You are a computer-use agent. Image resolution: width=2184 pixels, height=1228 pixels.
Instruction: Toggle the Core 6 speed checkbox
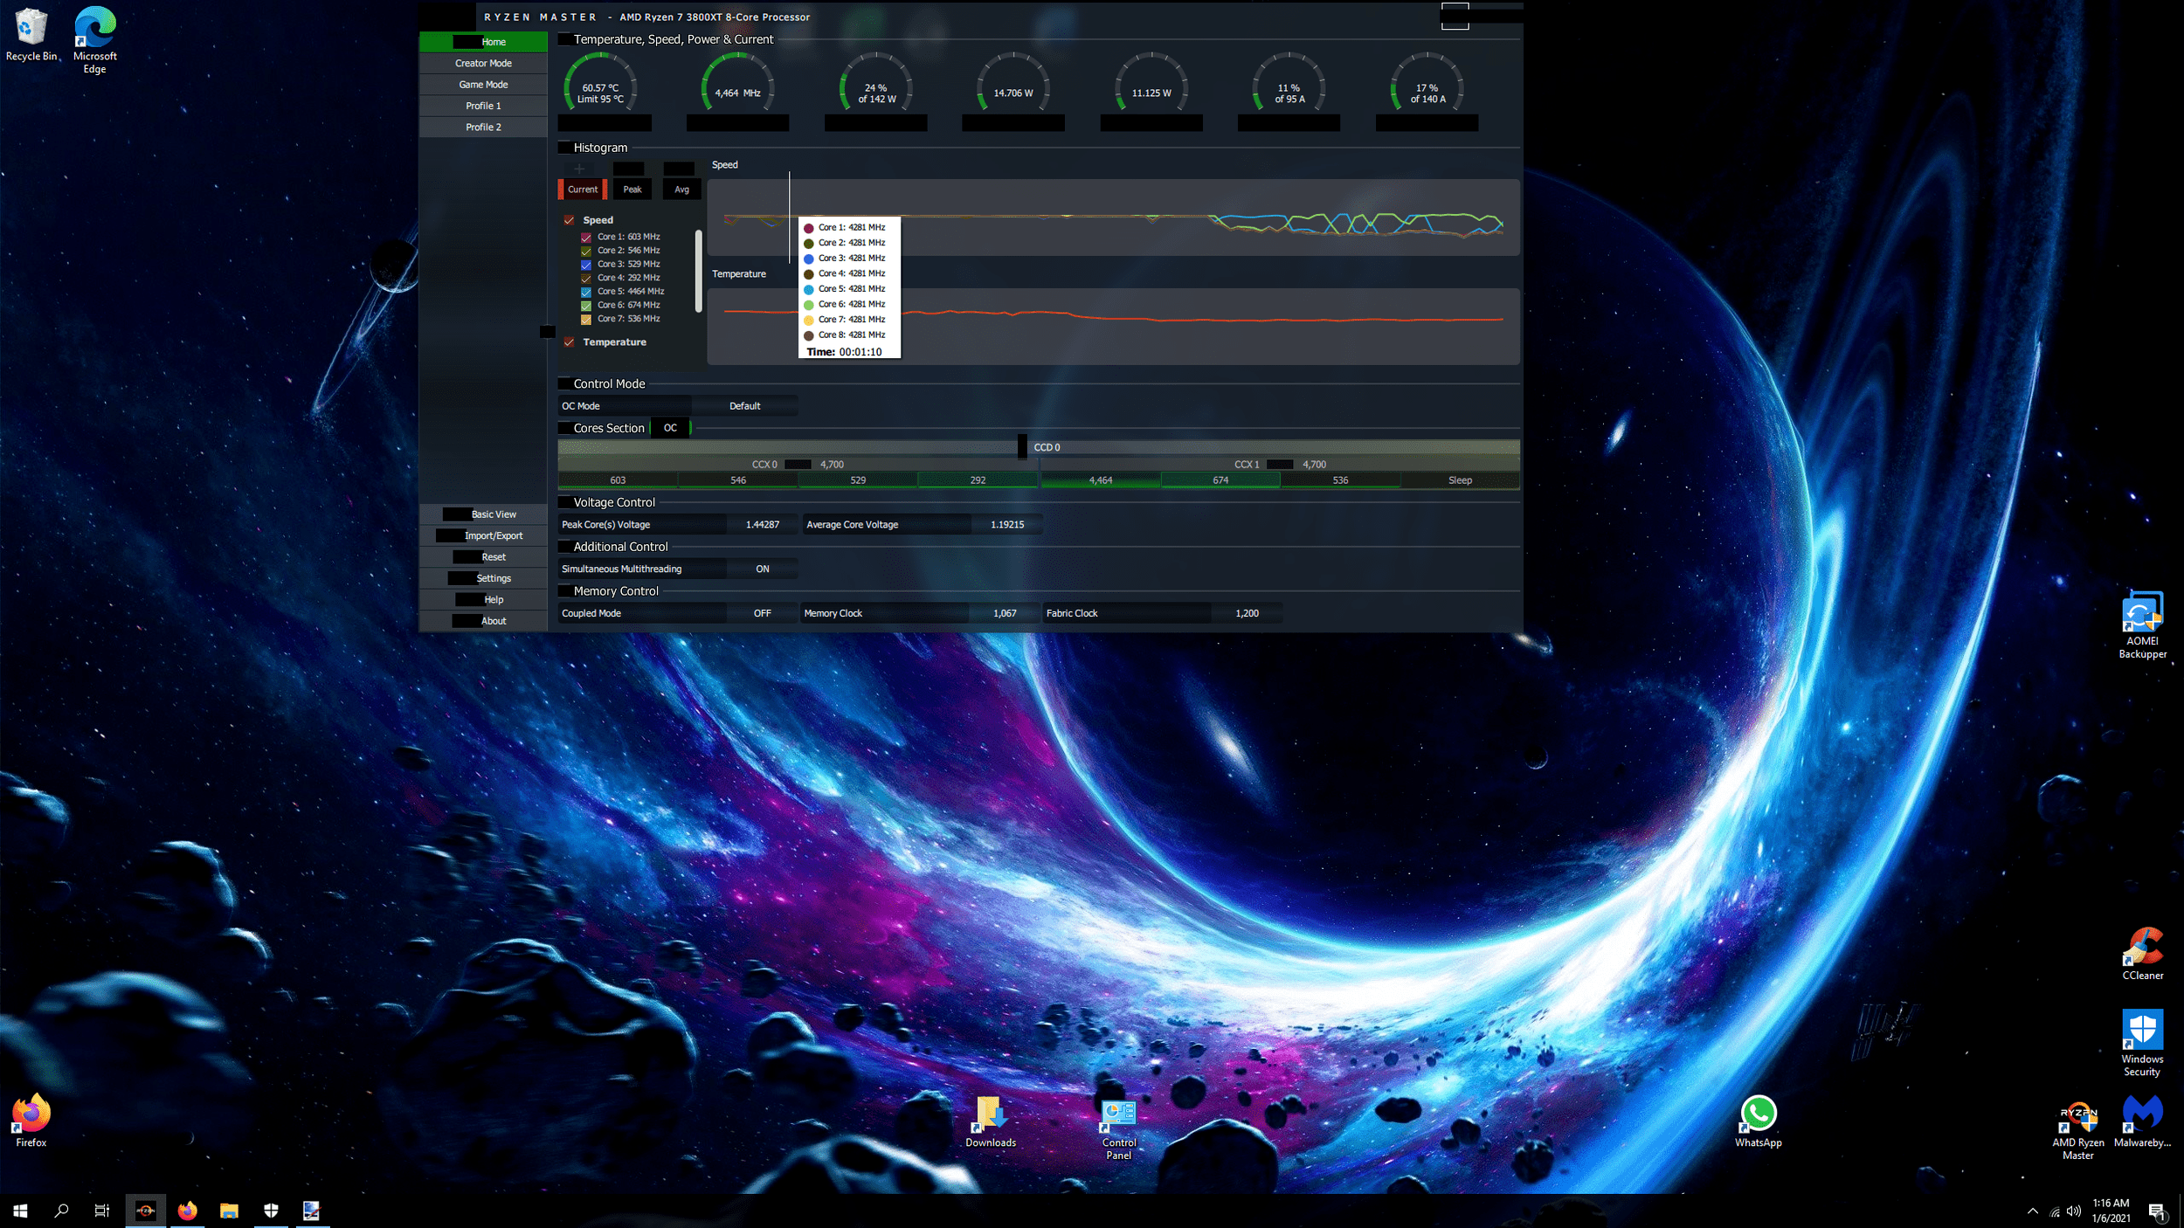point(586,306)
